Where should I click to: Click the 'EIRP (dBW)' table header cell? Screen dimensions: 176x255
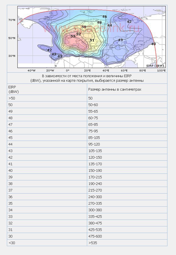[x=47, y=89]
